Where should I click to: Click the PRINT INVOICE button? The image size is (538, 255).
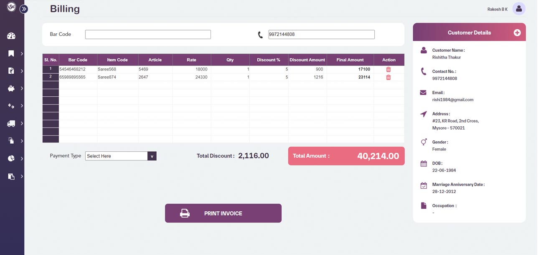pyautogui.click(x=223, y=213)
